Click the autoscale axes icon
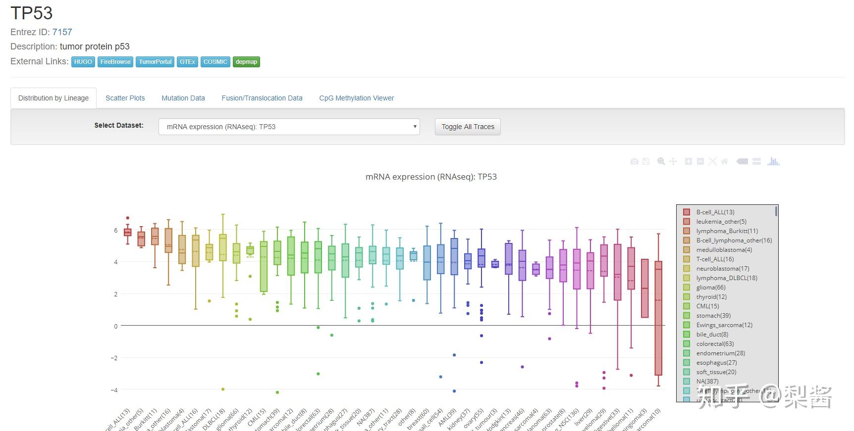 click(x=712, y=161)
